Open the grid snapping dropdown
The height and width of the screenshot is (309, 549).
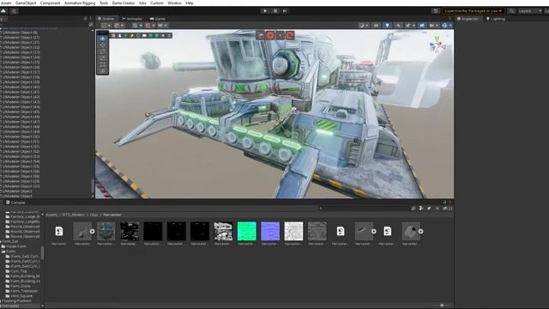pyautogui.click(x=150, y=25)
